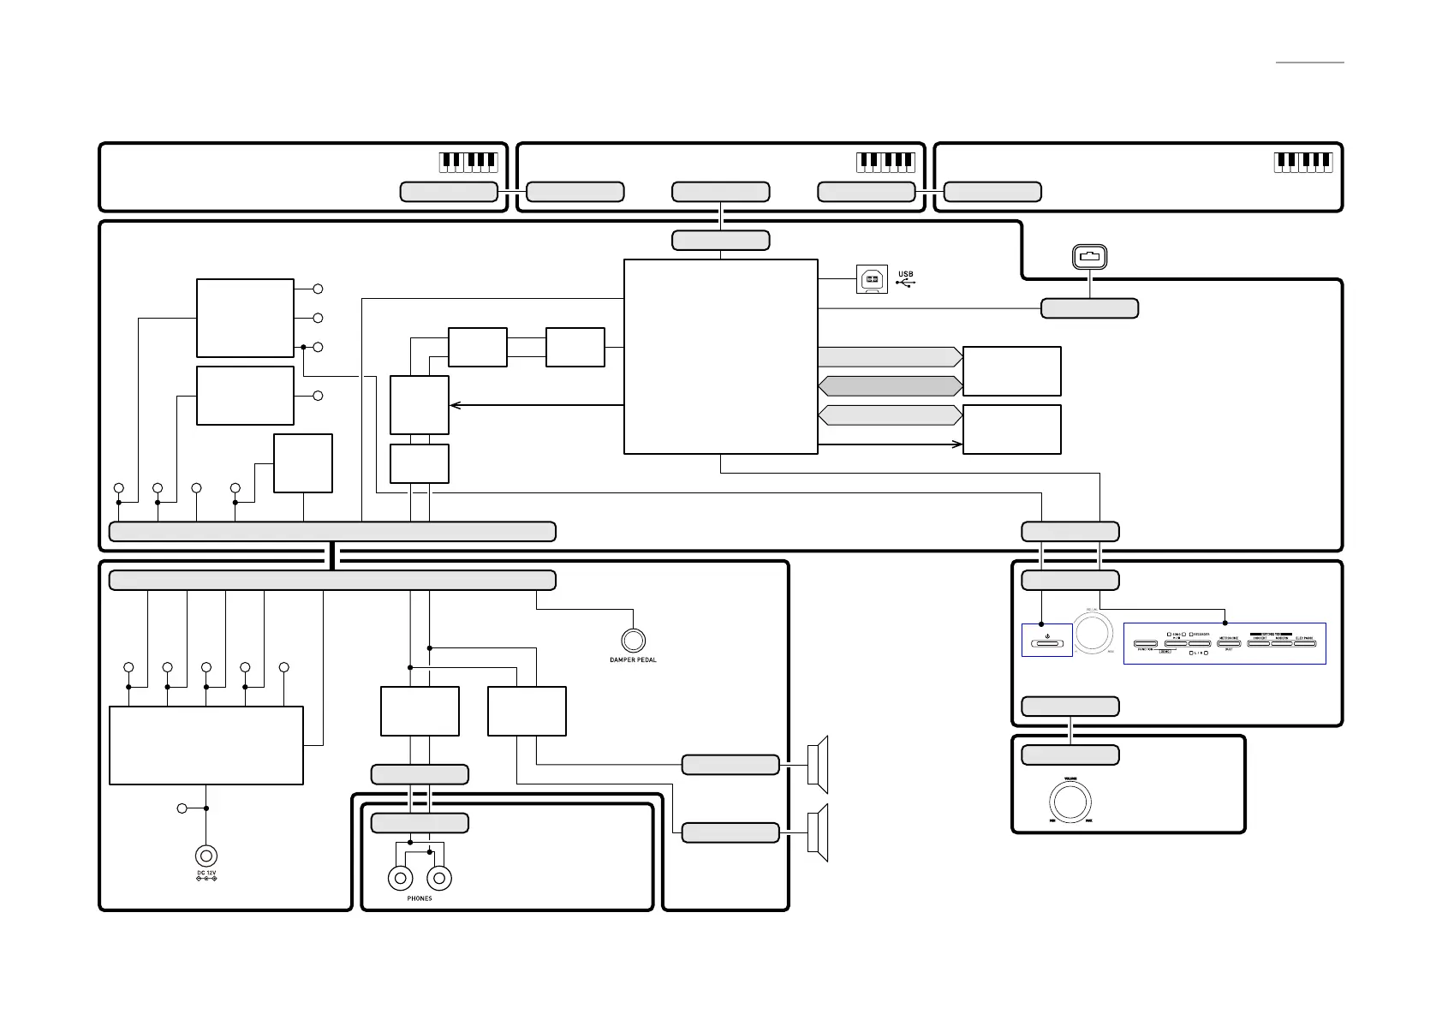Click the CONCERT voice button
Screen dimensions: 1442x1020
(x=1259, y=643)
